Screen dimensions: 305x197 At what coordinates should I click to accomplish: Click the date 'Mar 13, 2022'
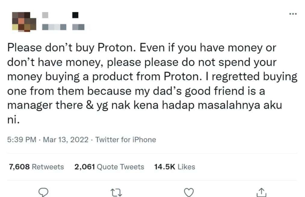(x=65, y=139)
